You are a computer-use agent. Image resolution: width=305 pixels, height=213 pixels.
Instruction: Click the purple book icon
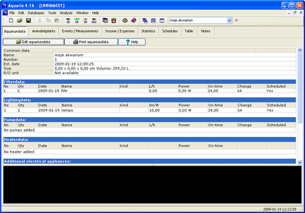coord(134,21)
